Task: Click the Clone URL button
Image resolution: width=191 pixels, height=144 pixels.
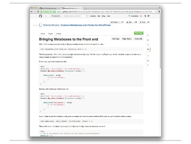Action: [138, 39]
